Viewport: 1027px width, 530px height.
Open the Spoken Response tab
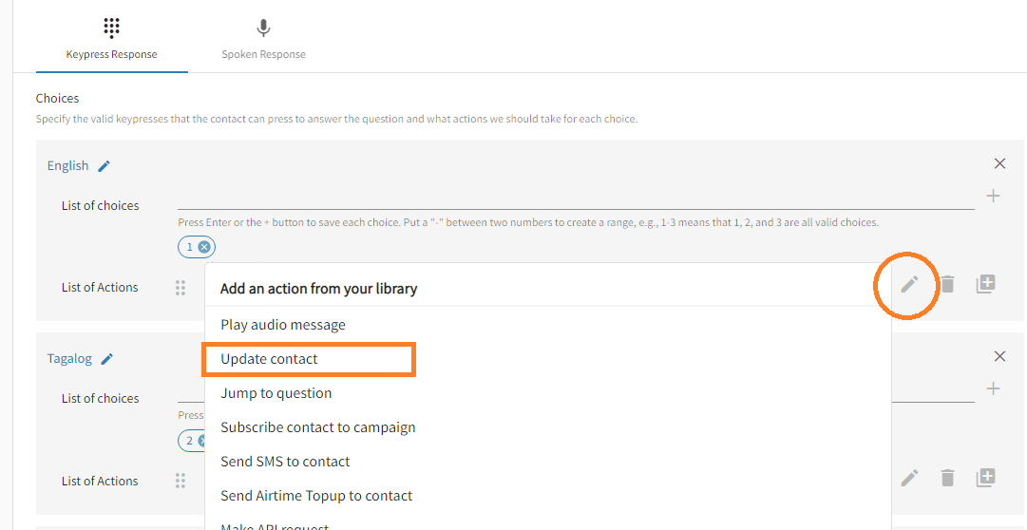tap(263, 39)
